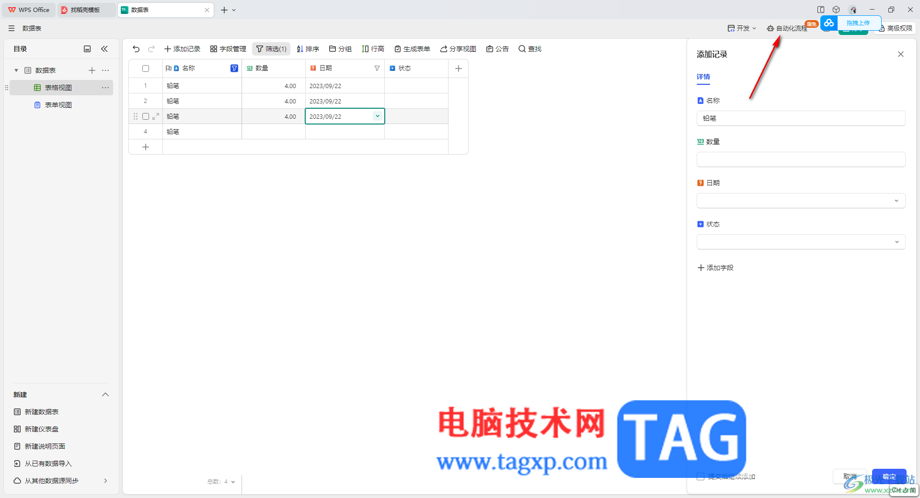This screenshot has height=498, width=920.
Task: Click the 名称 input field containing 铅笔
Action: pos(801,118)
